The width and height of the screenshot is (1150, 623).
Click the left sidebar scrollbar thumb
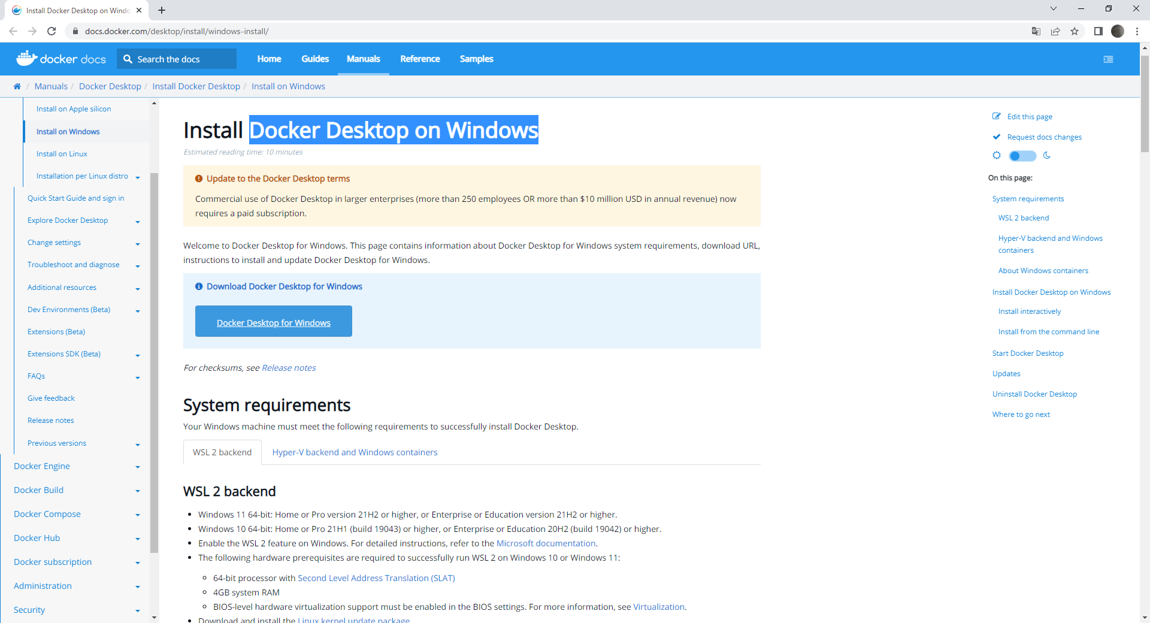pyautogui.click(x=154, y=362)
